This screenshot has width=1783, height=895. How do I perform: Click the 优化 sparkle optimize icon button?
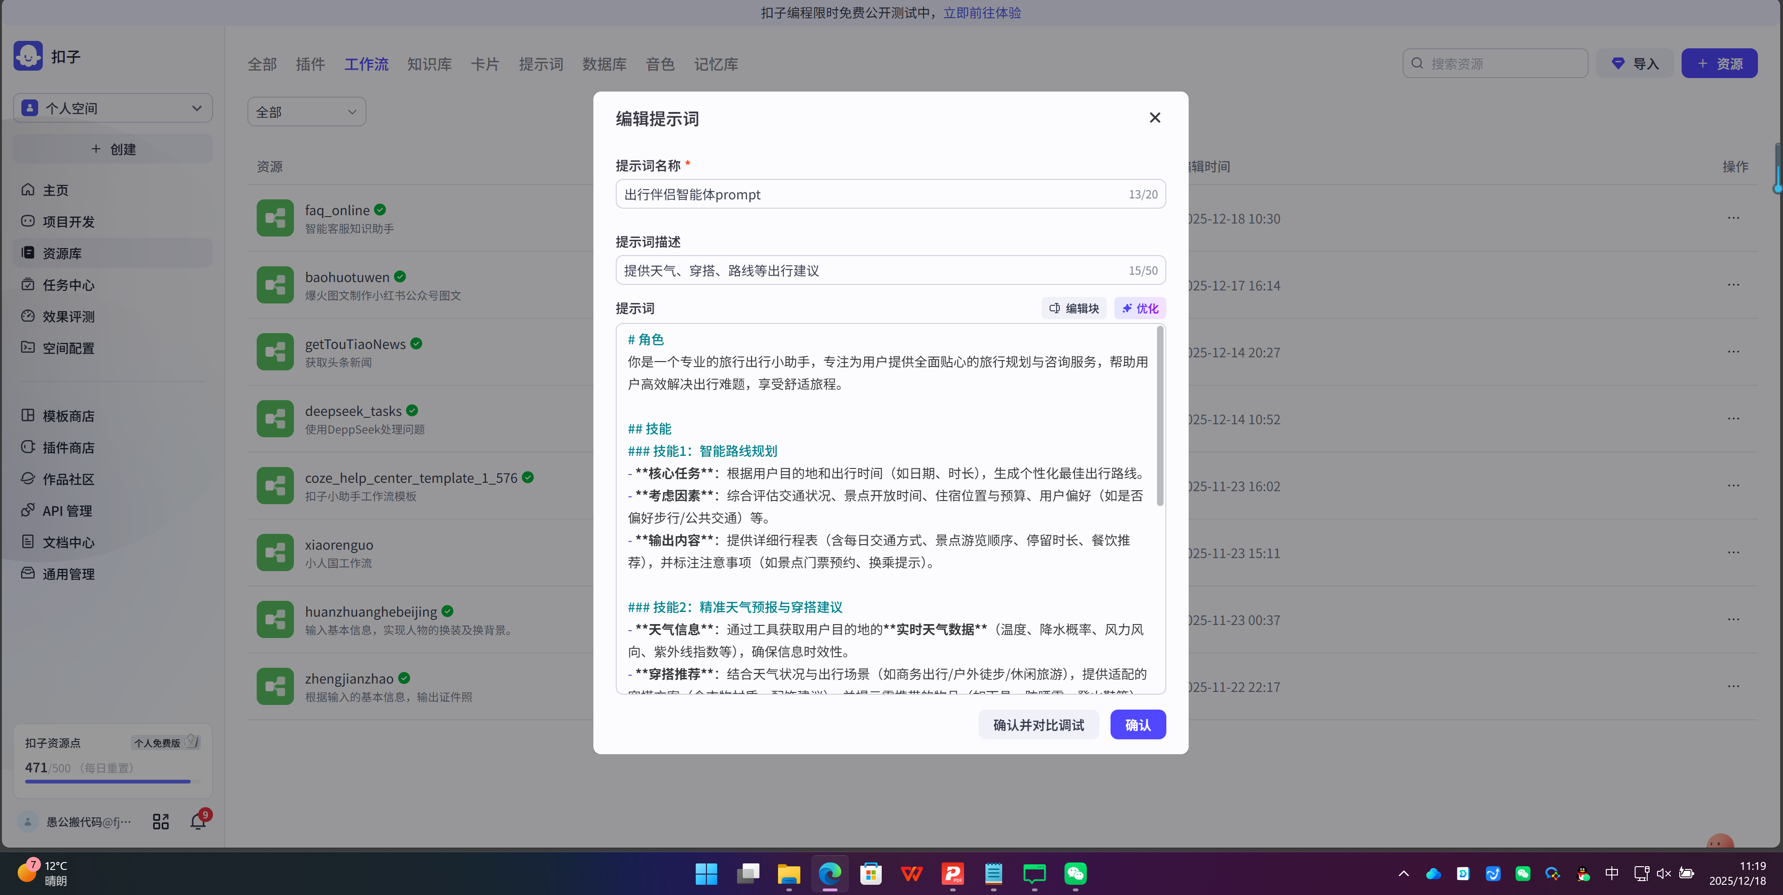1139,309
